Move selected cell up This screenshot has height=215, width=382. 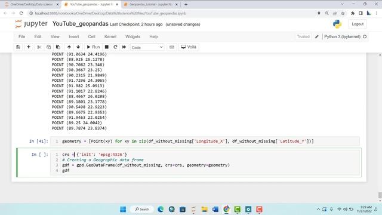69,47
